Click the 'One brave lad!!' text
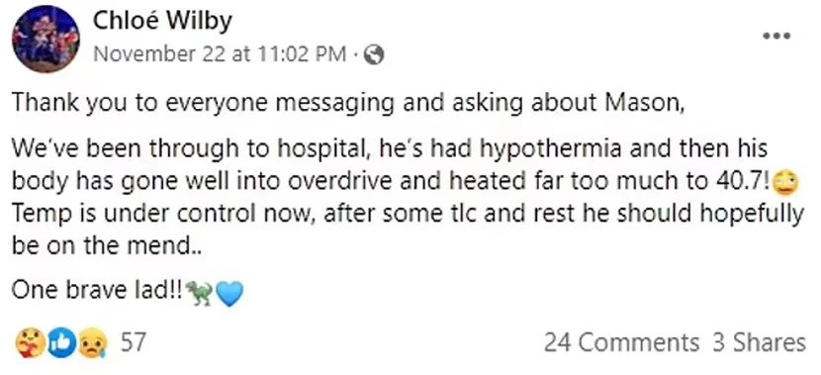The width and height of the screenshot is (821, 375). point(98,292)
